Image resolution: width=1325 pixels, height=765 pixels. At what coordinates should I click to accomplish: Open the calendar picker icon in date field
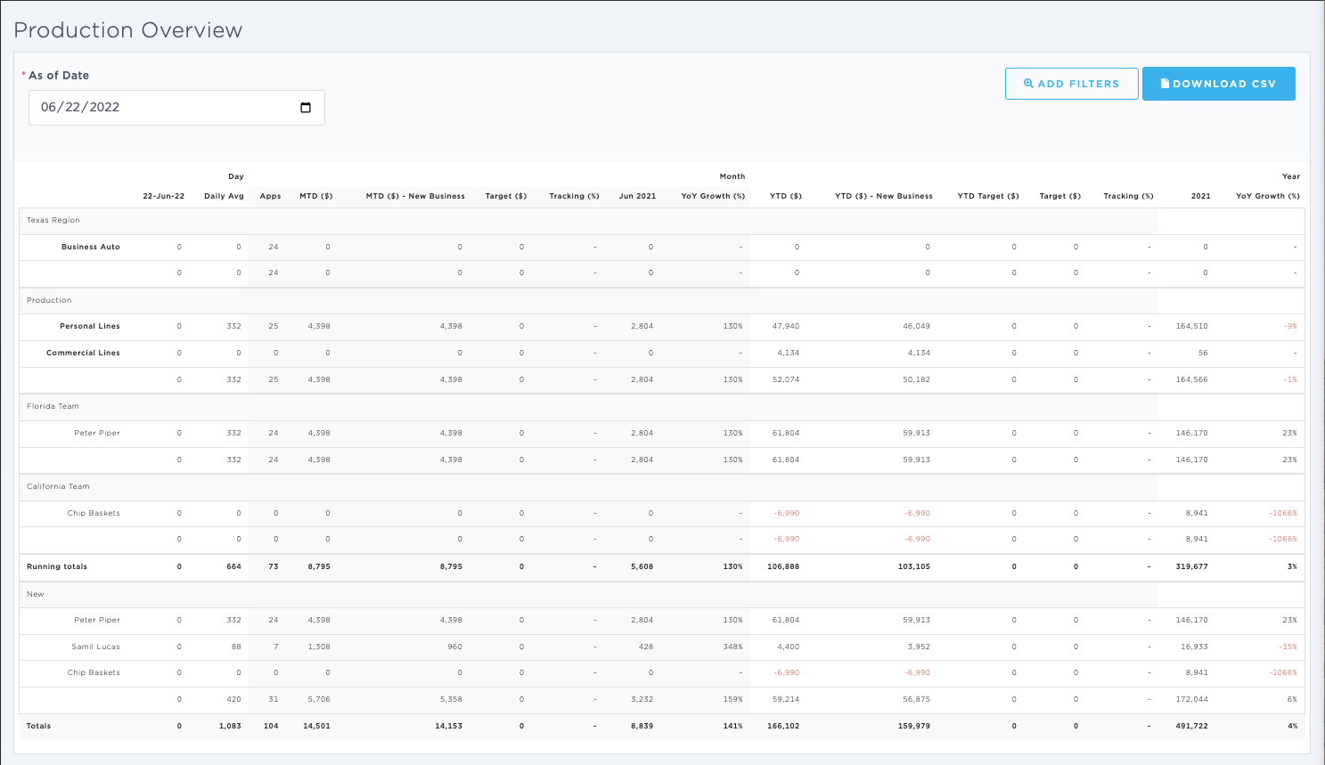pos(306,108)
